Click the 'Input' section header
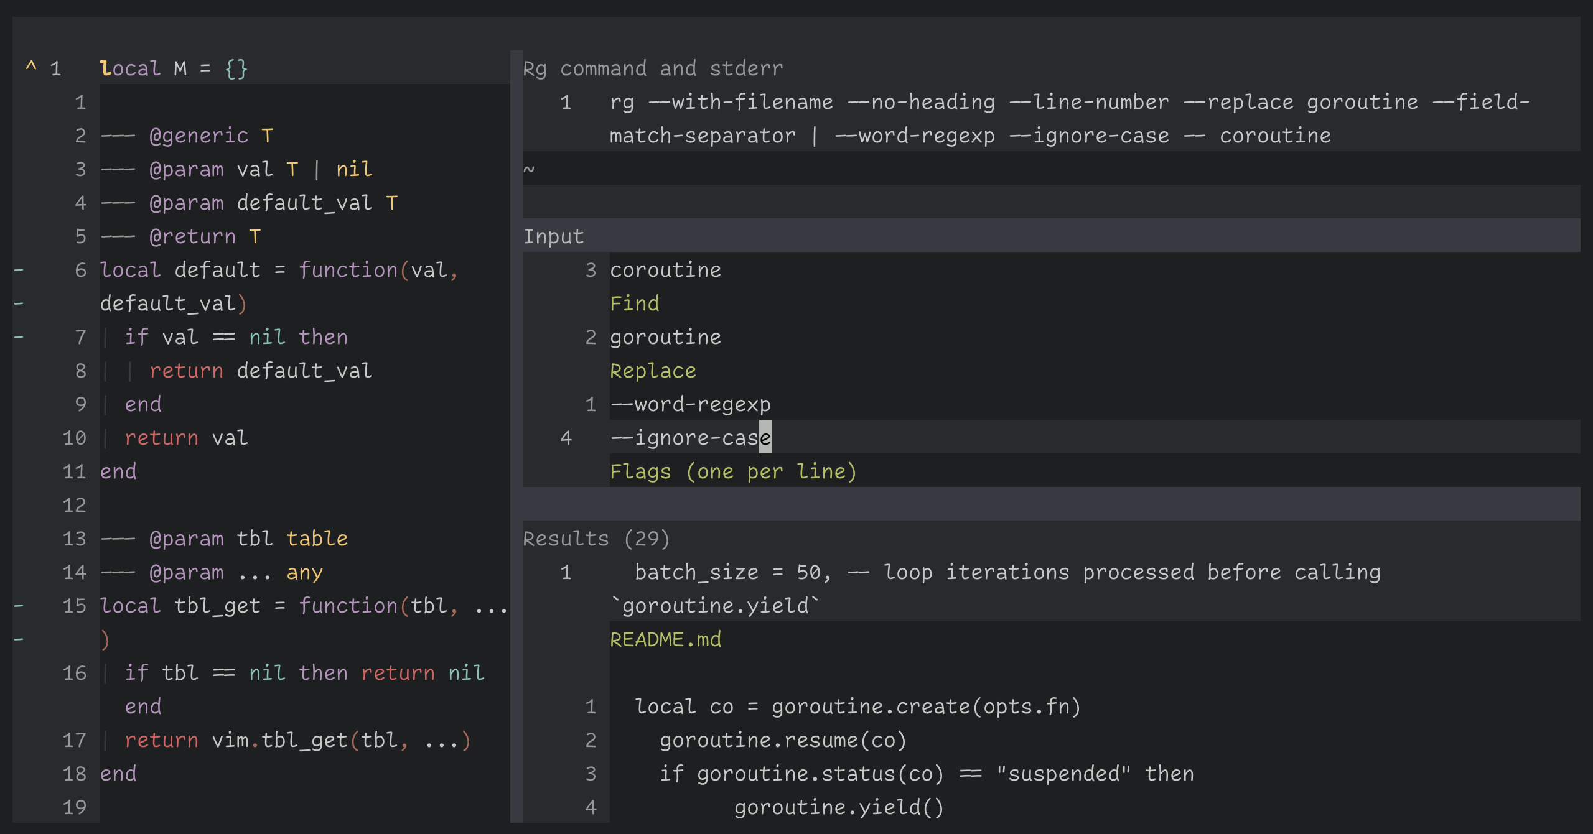The height and width of the screenshot is (834, 1593). (x=554, y=236)
